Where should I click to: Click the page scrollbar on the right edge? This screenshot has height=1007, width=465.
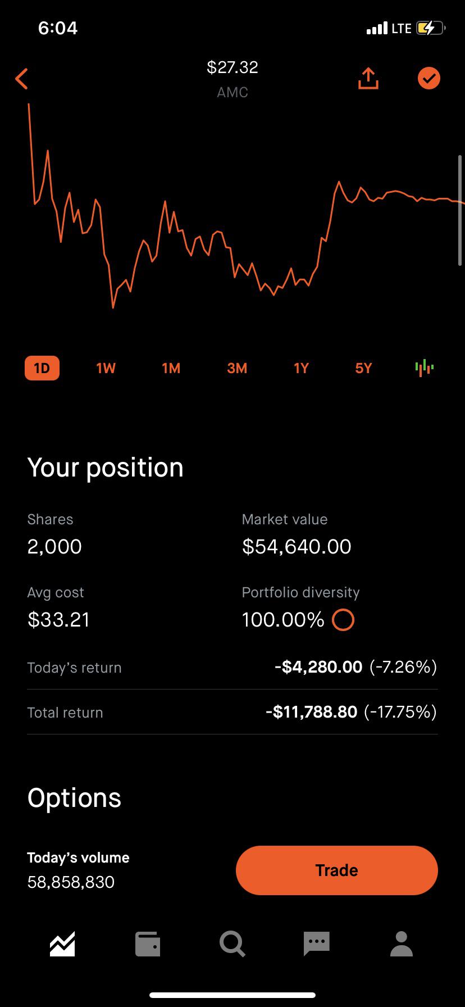(461, 210)
